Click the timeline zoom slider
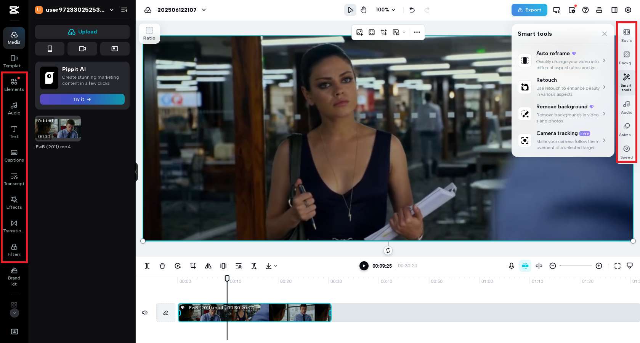The width and height of the screenshot is (640, 343). [x=576, y=266]
